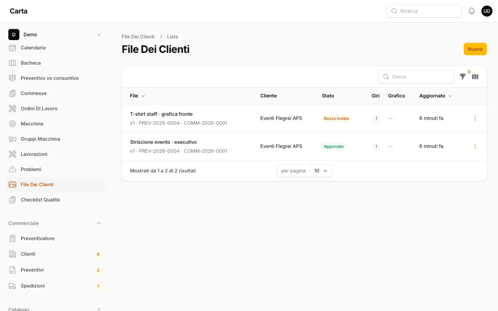Click the File Dei Clienti breadcrumb link
Screen dimensions: 498x311
pyautogui.click(x=138, y=37)
